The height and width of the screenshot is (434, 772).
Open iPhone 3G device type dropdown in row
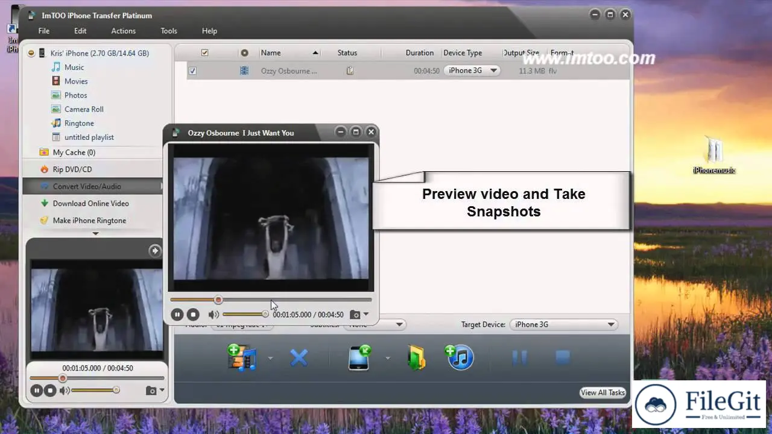point(472,71)
